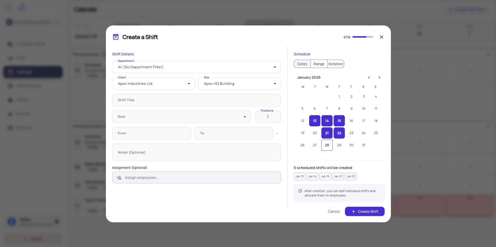Click the Shift Title input field
This screenshot has height=247, width=496.
coord(196,100)
